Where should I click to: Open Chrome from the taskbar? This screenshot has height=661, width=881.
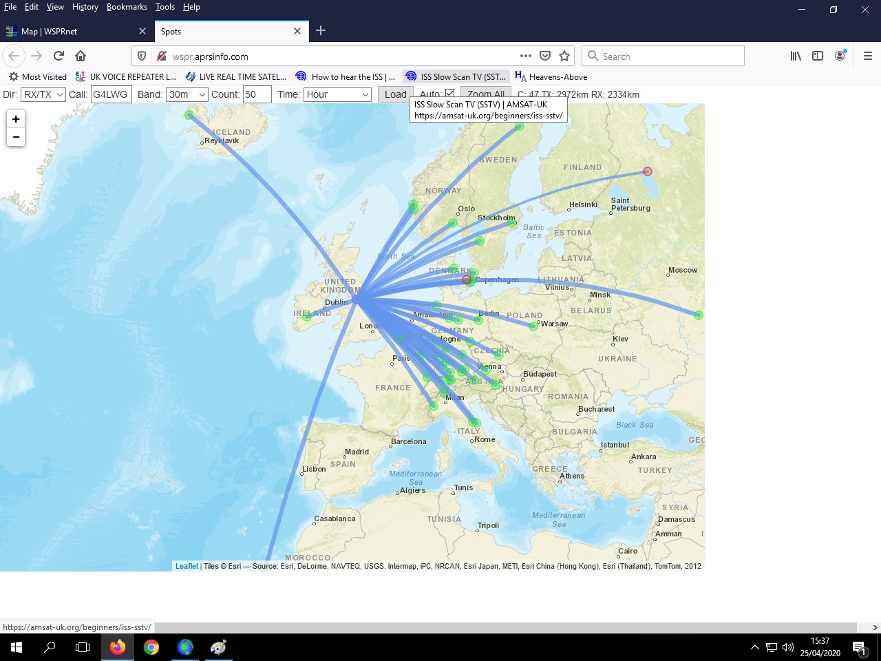pyautogui.click(x=151, y=647)
